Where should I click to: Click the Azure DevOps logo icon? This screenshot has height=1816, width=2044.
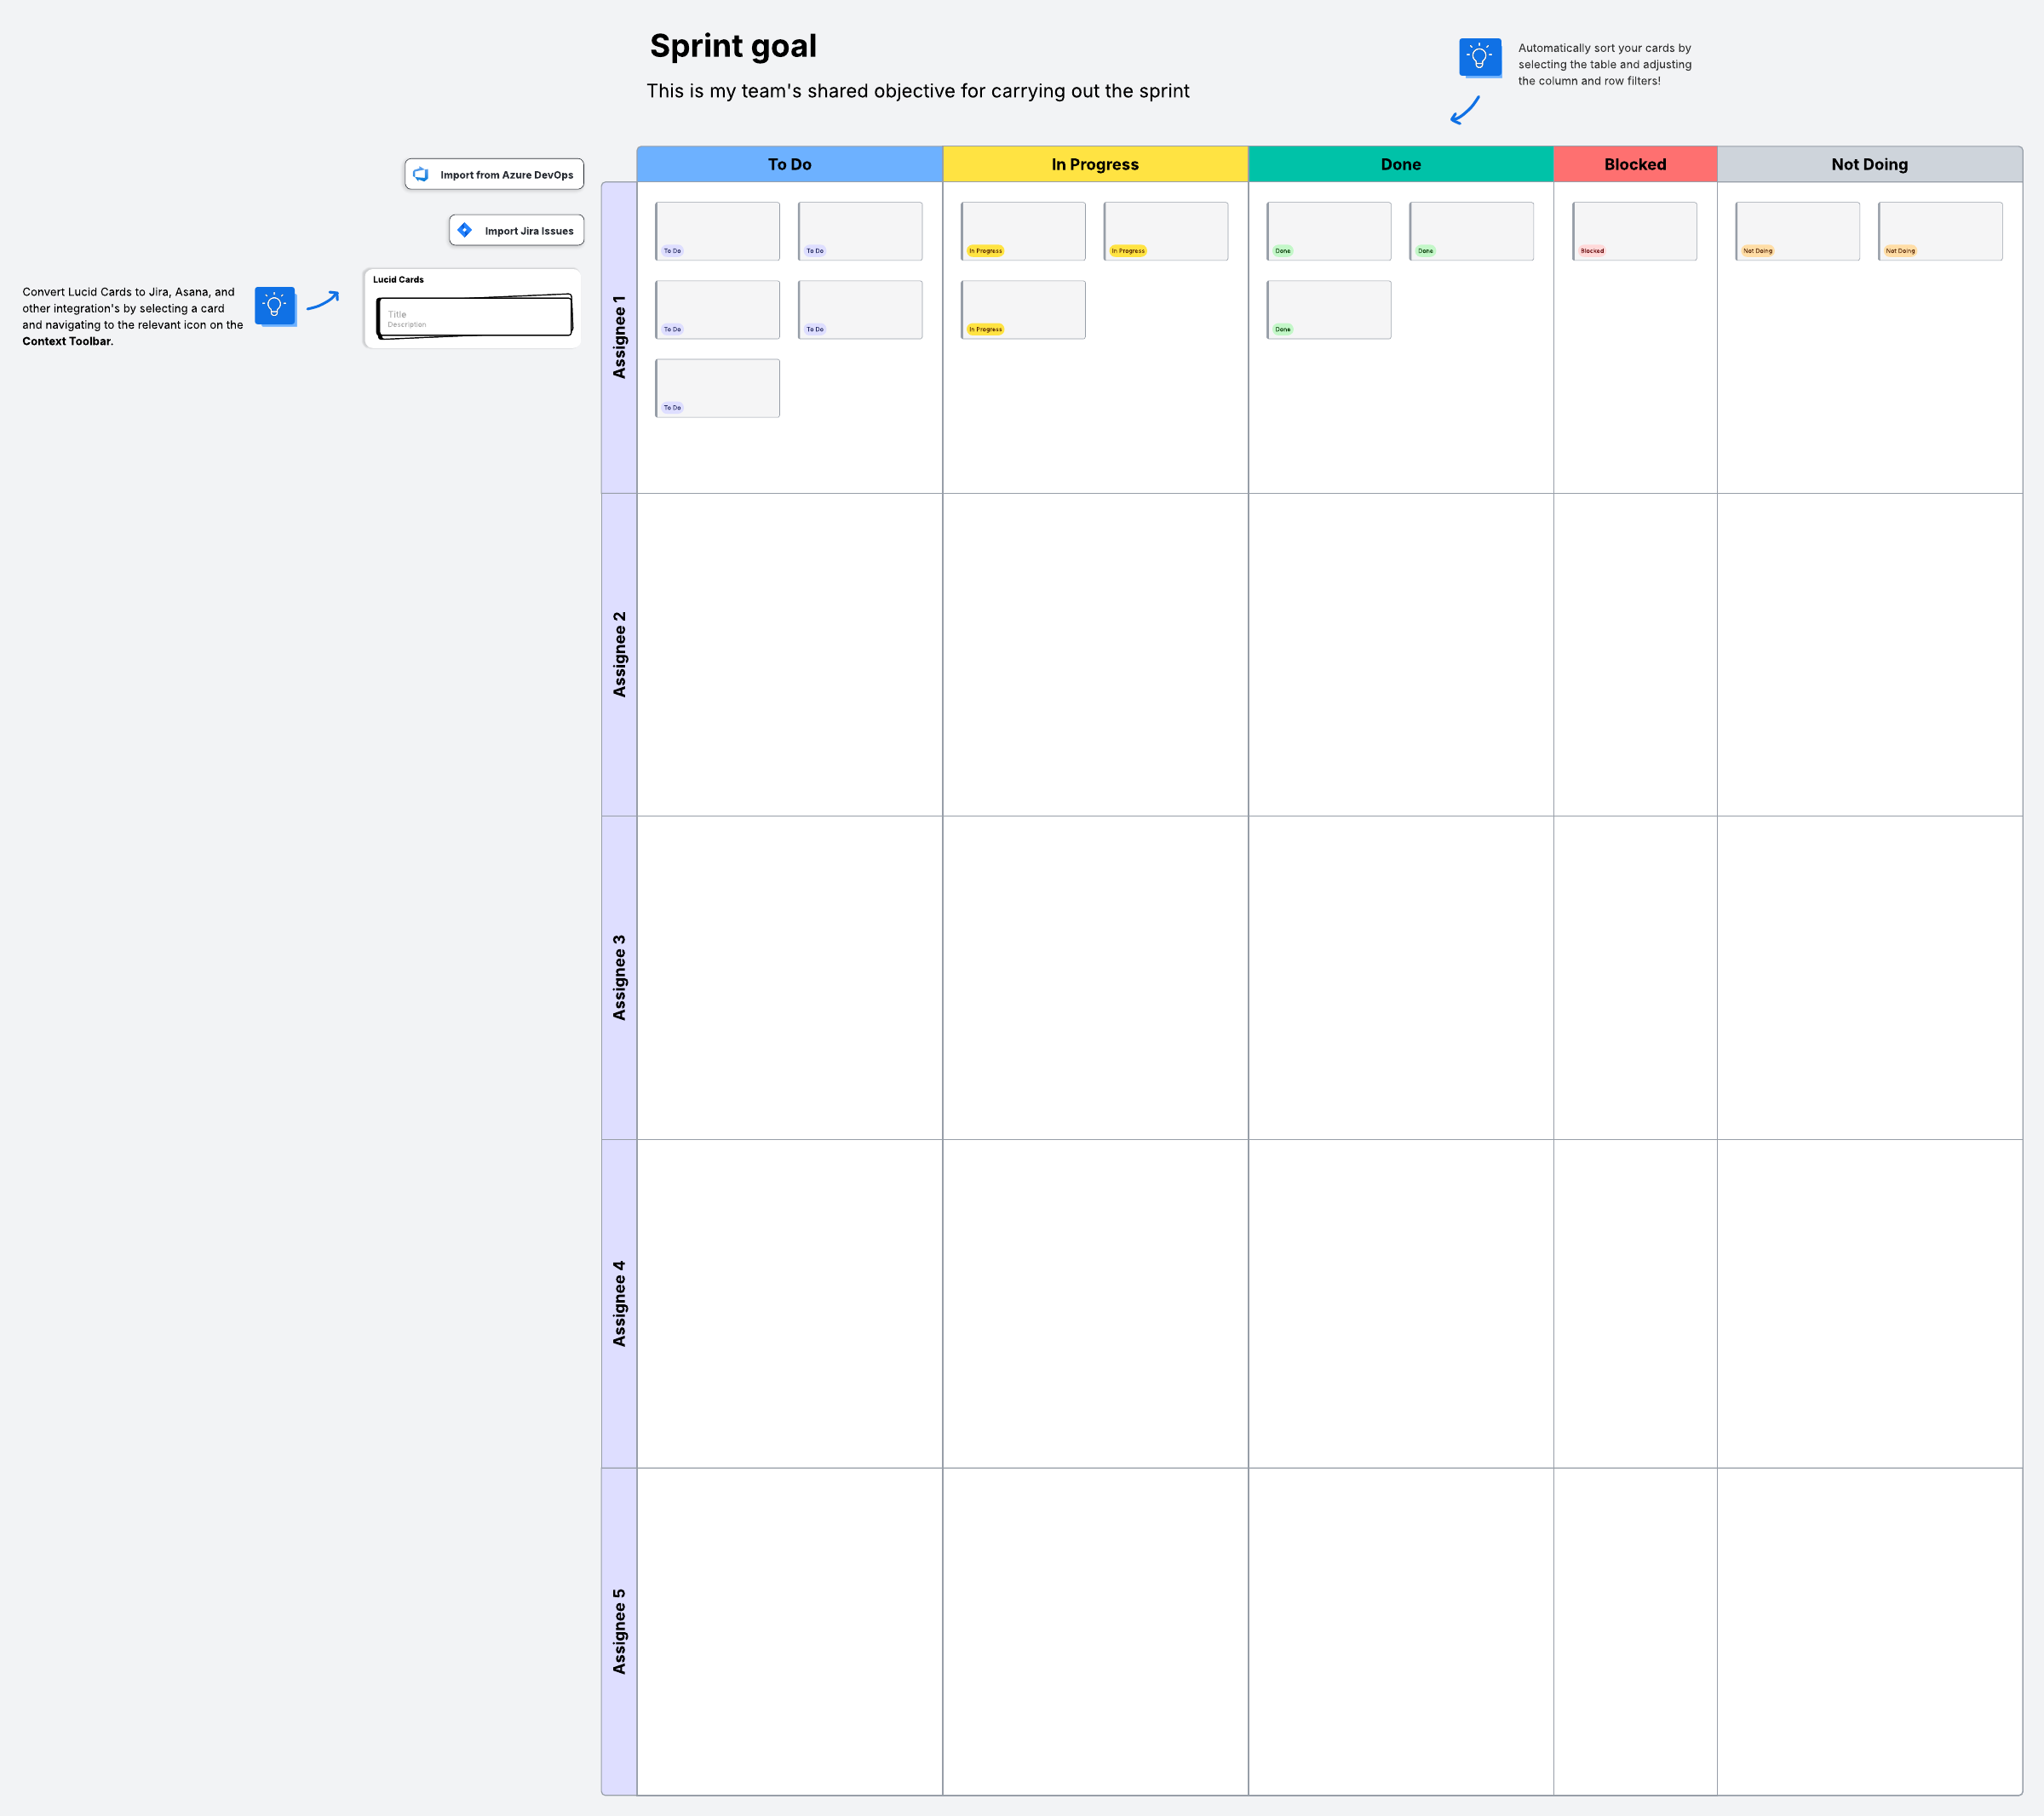421,174
